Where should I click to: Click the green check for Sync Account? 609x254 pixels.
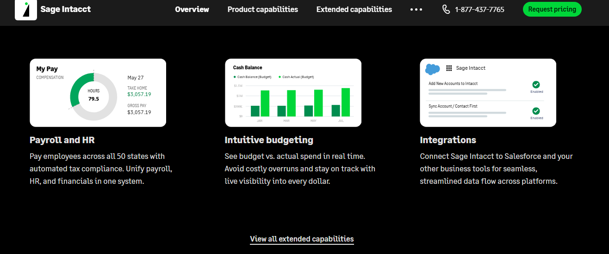click(x=536, y=111)
